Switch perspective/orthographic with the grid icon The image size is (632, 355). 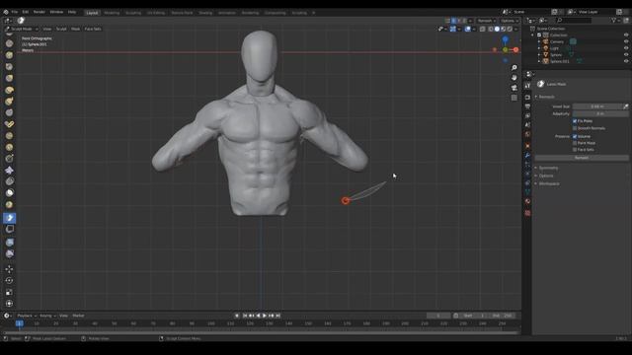(x=513, y=98)
